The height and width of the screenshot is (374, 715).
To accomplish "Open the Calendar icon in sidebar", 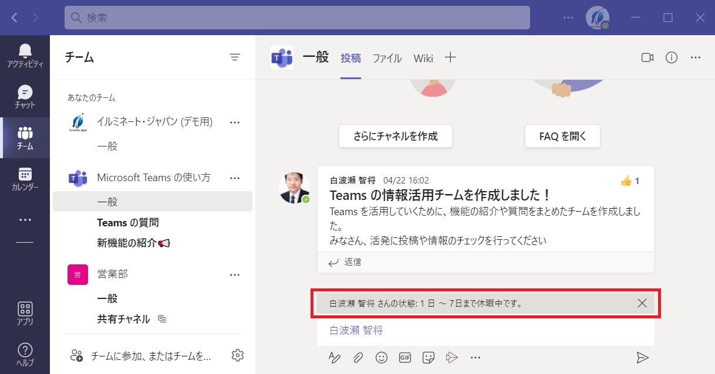I will pos(25,174).
